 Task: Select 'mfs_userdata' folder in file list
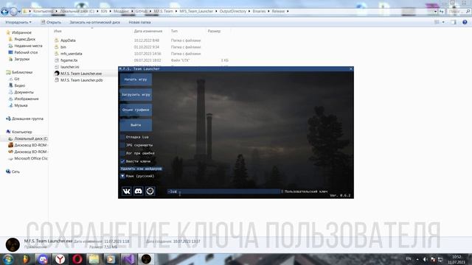click(72, 54)
